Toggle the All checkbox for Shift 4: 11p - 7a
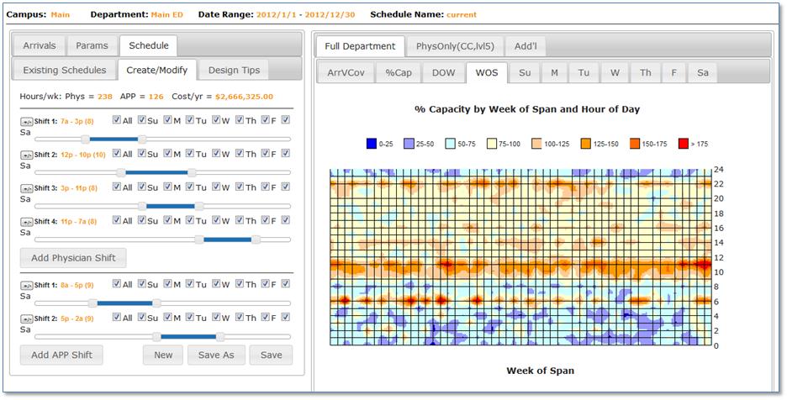 tap(116, 220)
